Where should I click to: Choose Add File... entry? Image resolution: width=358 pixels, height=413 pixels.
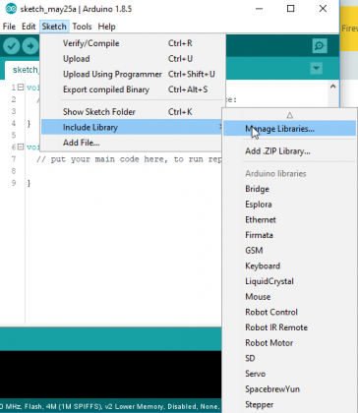click(x=133, y=143)
